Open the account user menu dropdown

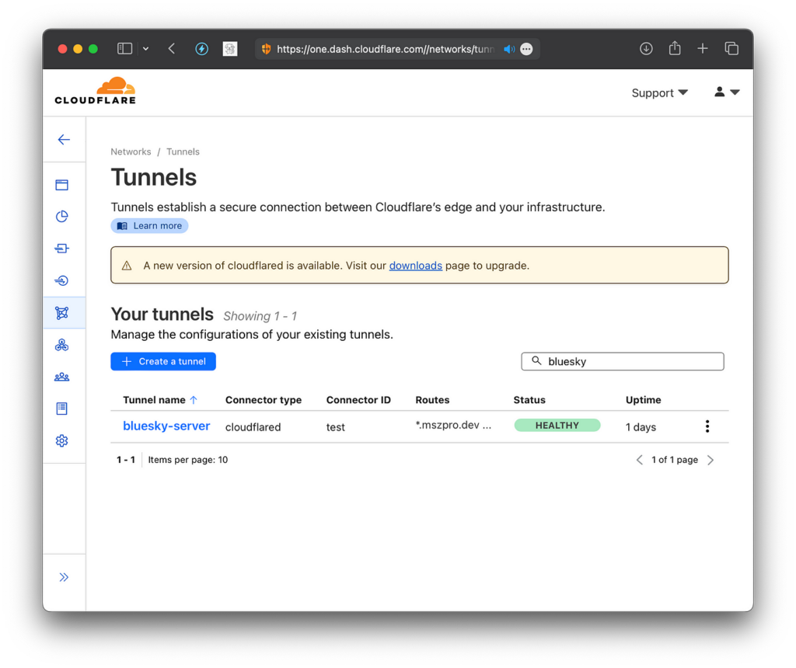[x=726, y=92]
